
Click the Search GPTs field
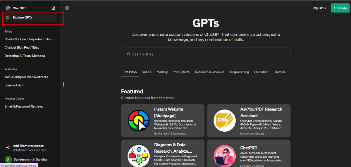click(206, 54)
